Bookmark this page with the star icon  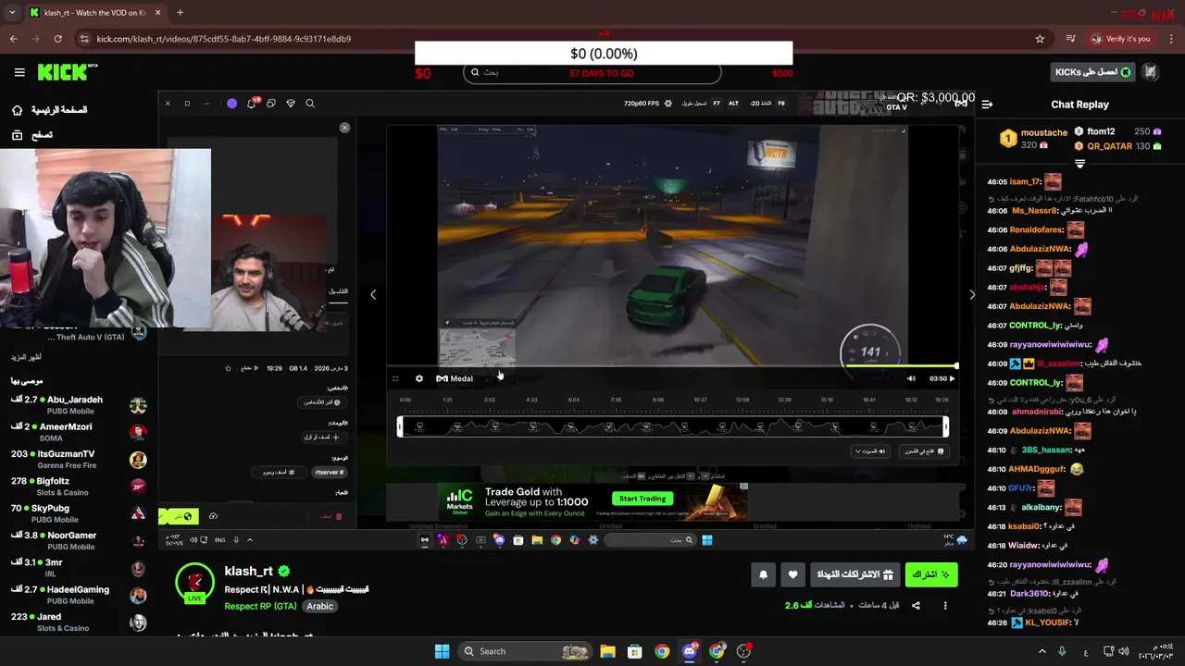tap(1040, 39)
